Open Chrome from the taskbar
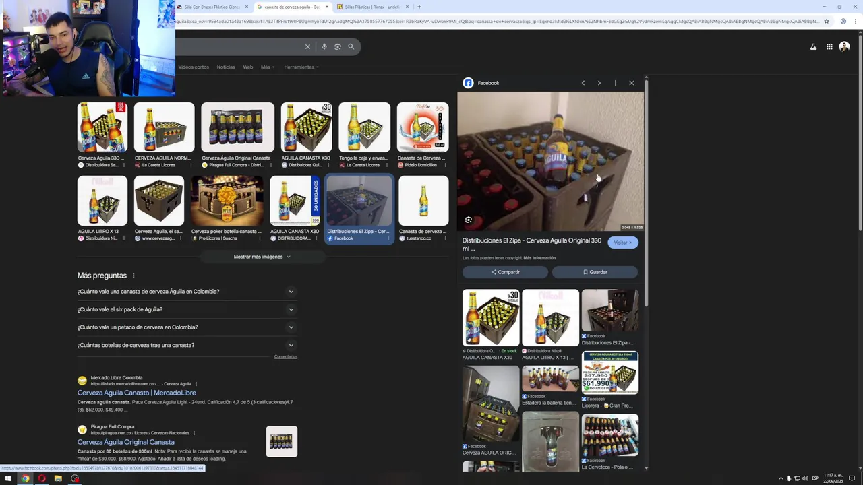Image resolution: width=863 pixels, height=485 pixels. (x=25, y=478)
